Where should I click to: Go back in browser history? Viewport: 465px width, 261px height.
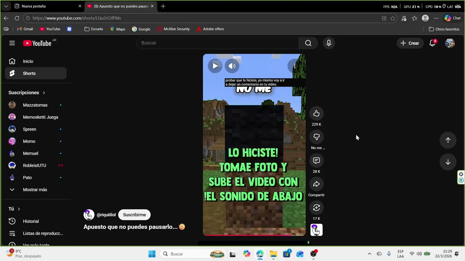click(x=6, y=18)
